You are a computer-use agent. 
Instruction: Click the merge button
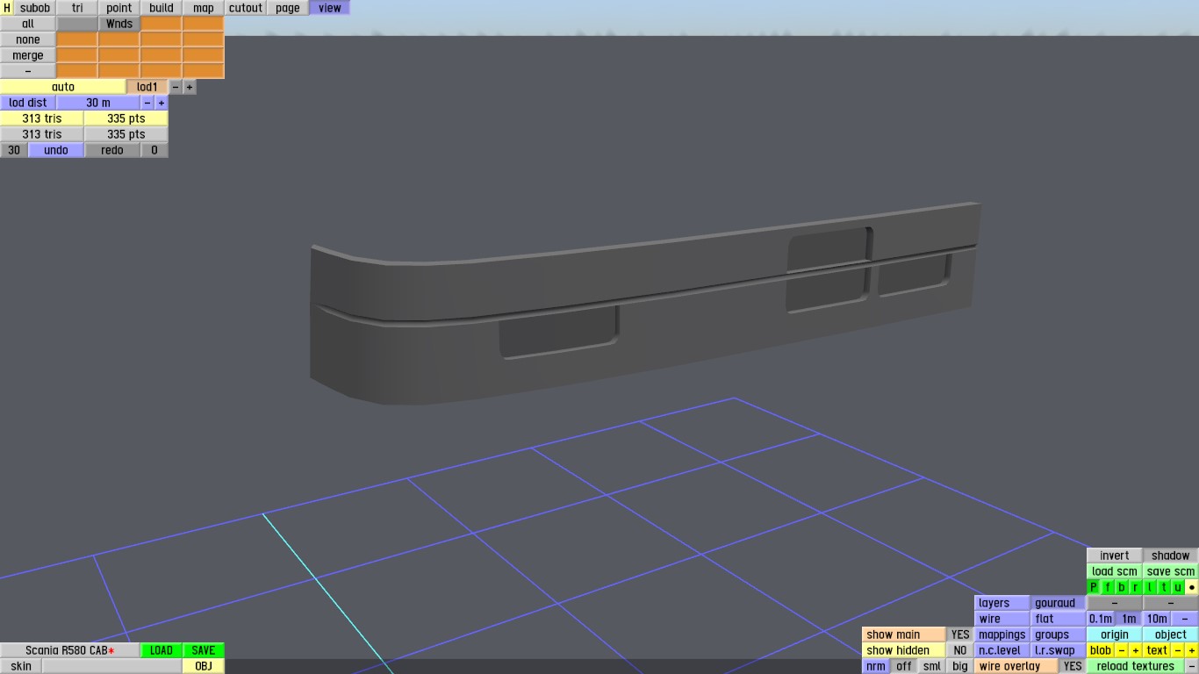tap(28, 55)
